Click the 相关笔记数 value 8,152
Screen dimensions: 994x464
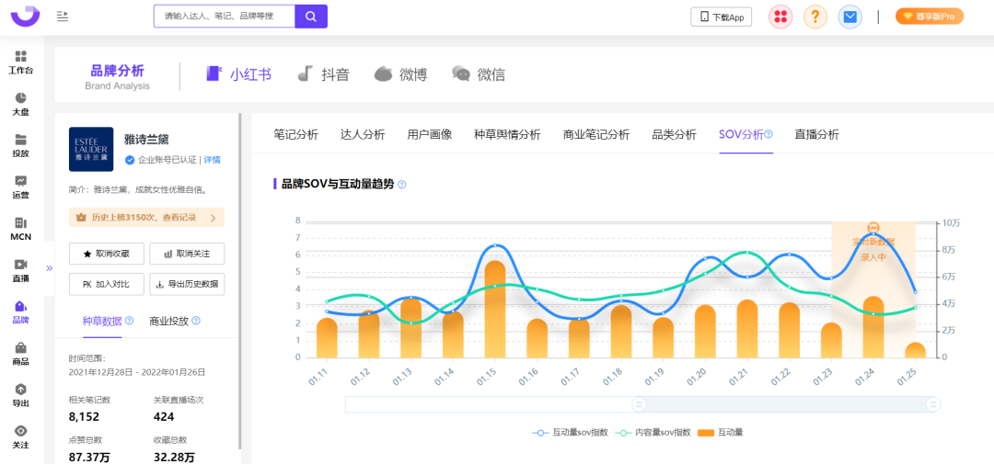tap(84, 417)
